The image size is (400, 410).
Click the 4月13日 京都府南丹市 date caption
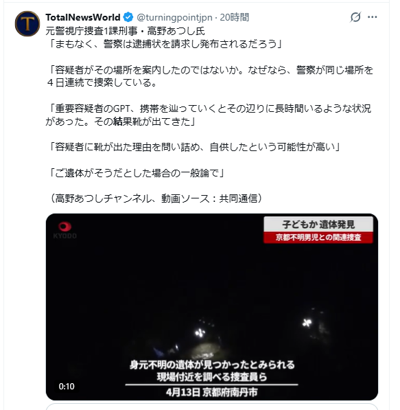tap(212, 392)
